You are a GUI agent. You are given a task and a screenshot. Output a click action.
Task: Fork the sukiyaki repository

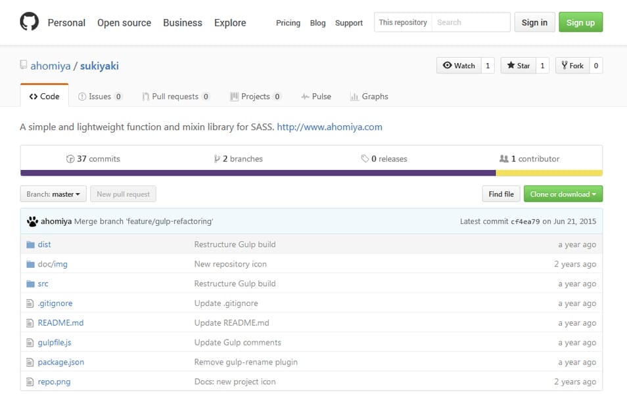click(572, 66)
